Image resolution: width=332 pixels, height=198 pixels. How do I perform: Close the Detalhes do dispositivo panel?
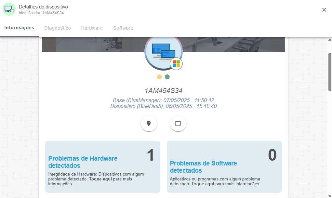(x=324, y=10)
